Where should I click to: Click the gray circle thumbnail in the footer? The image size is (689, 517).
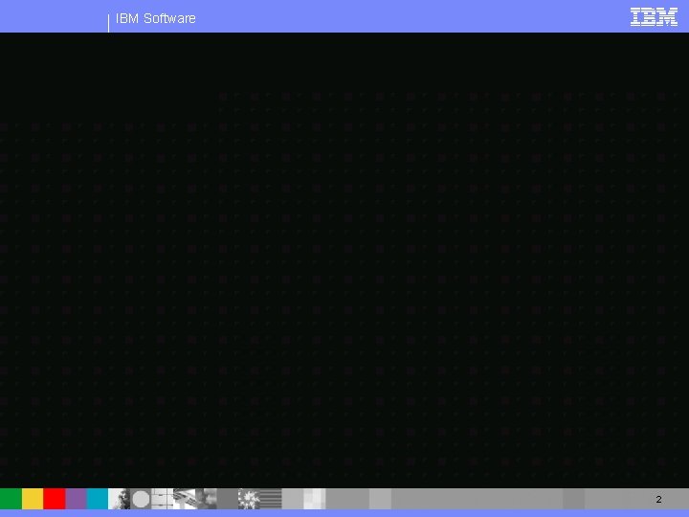pos(141,499)
